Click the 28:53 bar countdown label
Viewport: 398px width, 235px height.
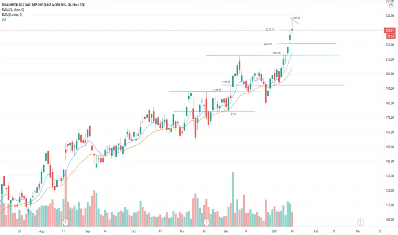pyautogui.click(x=390, y=36)
